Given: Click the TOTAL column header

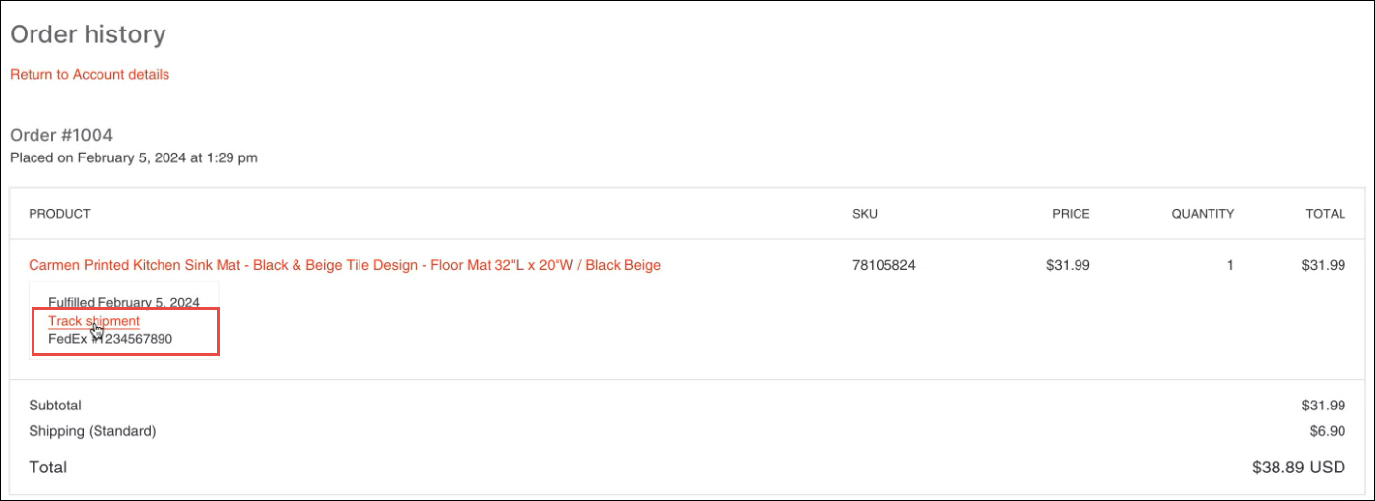Looking at the screenshot, I should [1325, 214].
